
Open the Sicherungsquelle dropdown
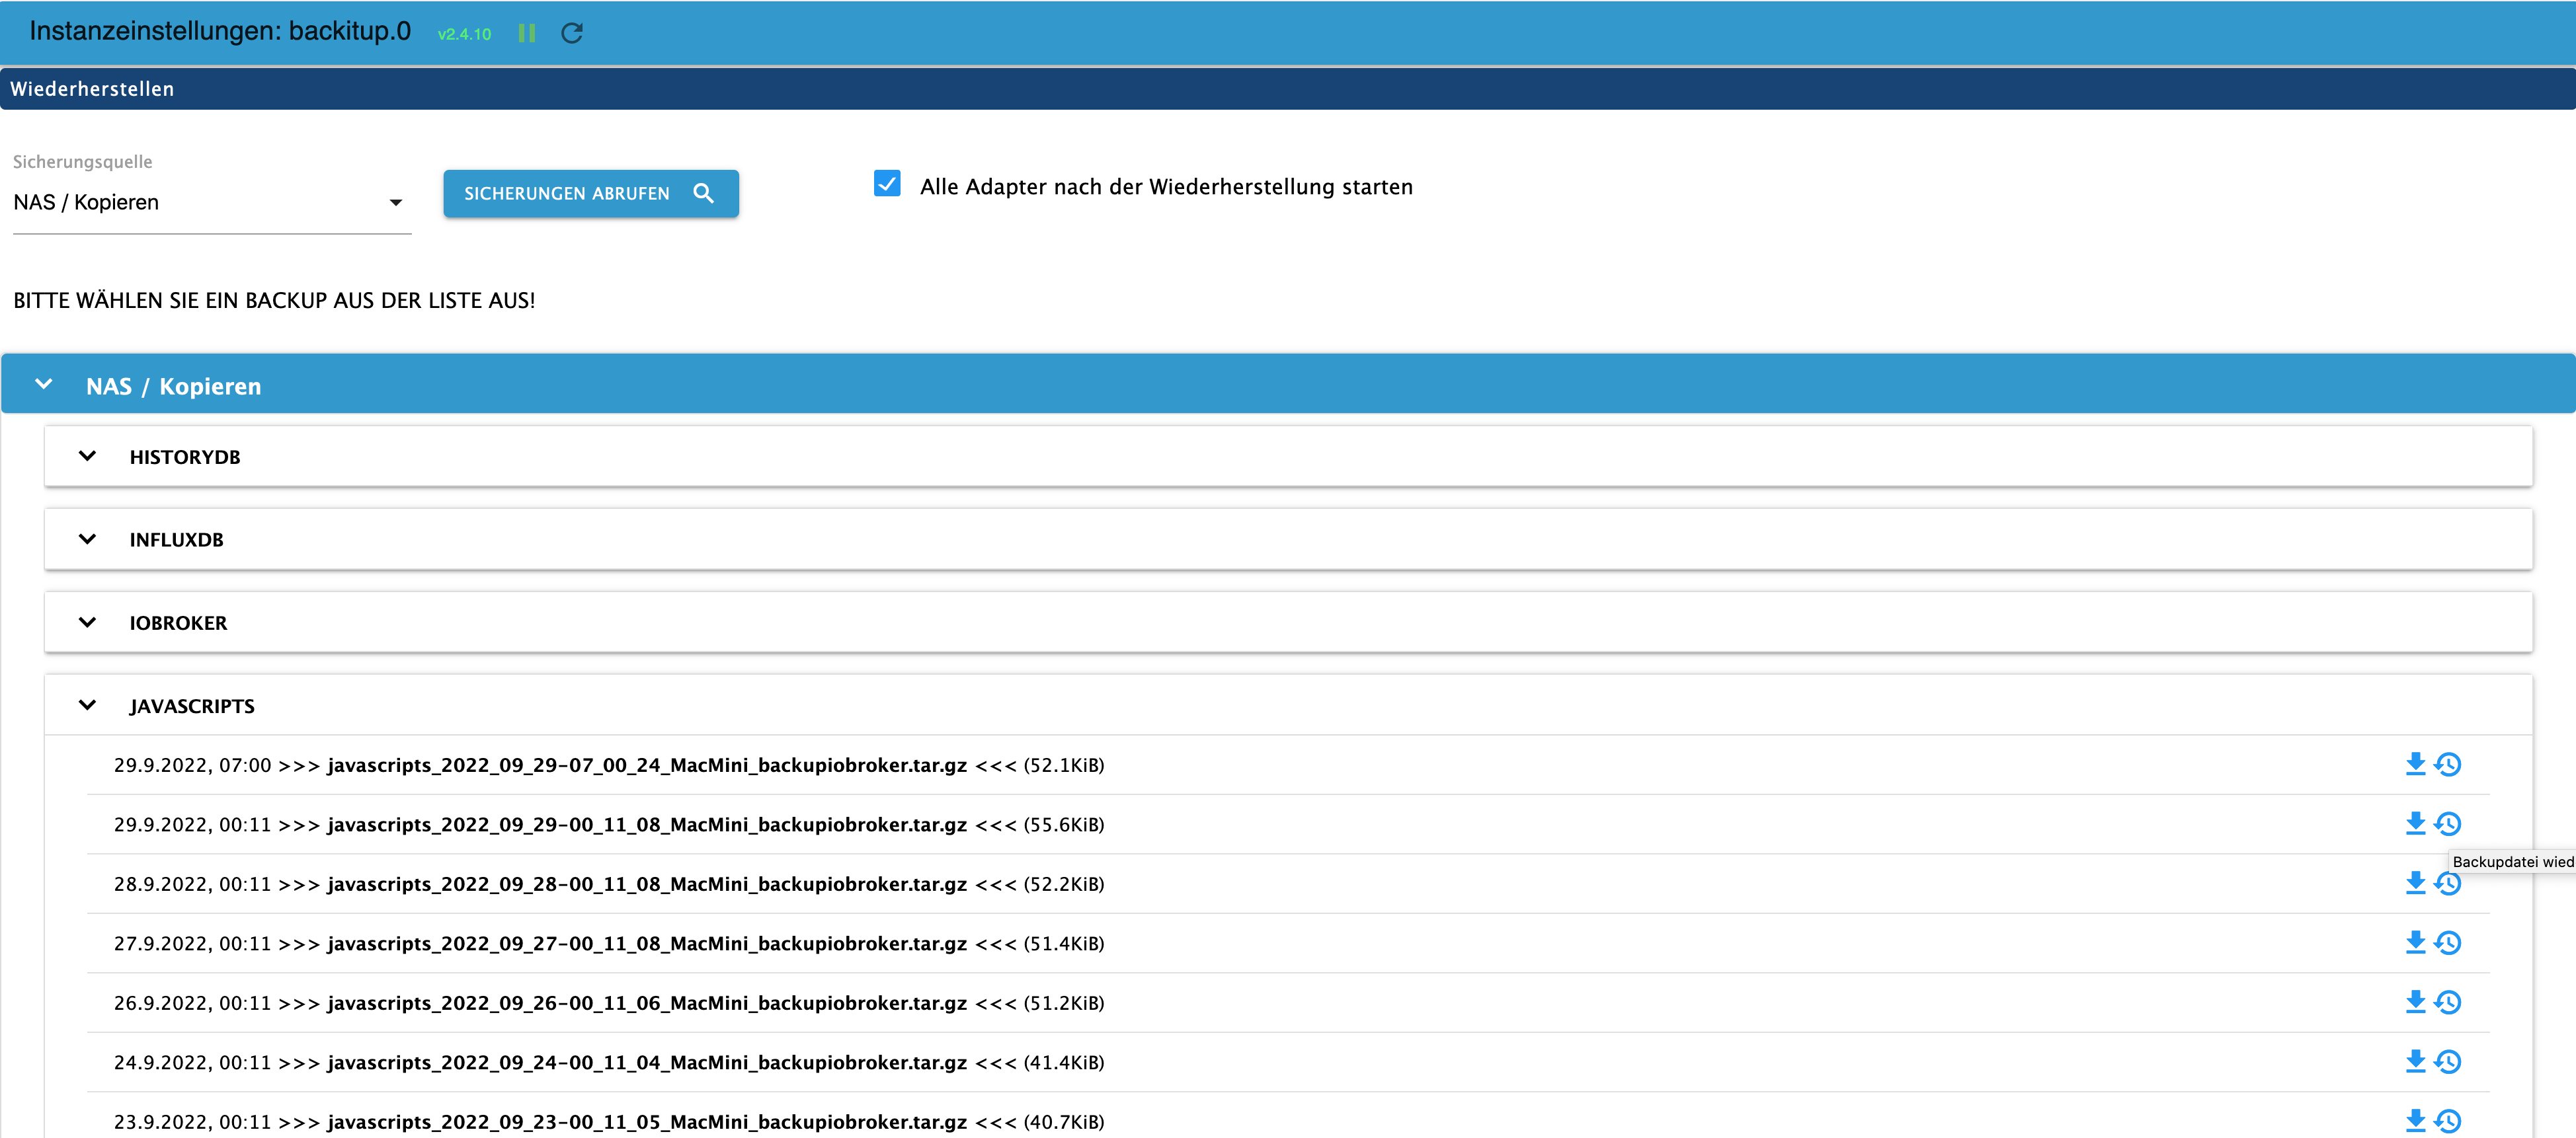click(210, 203)
